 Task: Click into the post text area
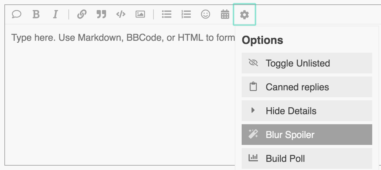[119, 94]
